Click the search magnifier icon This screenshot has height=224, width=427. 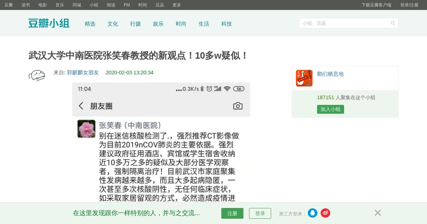[x=393, y=23]
